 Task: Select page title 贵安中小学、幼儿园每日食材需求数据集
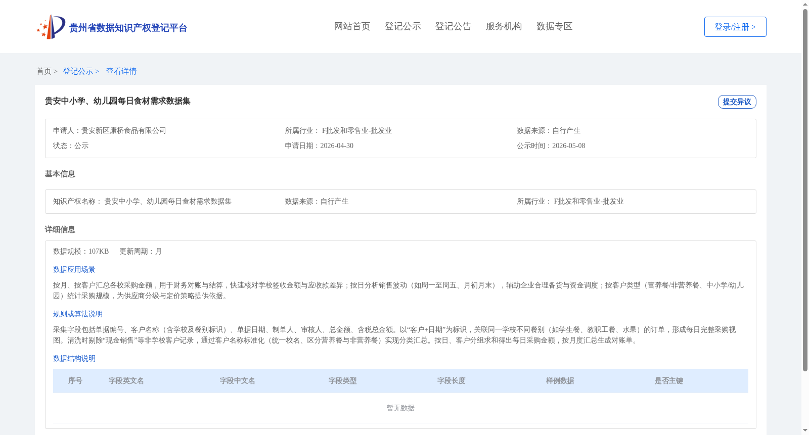pos(118,101)
